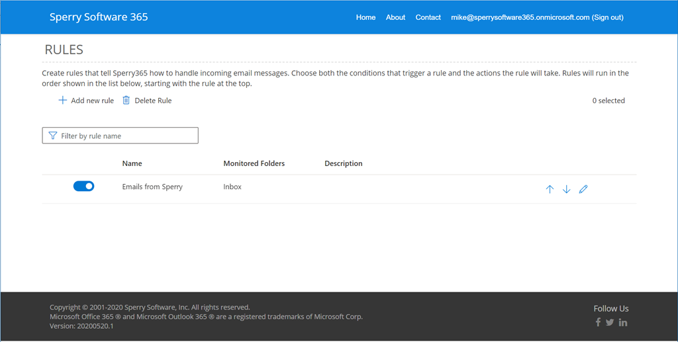Screen dimensions: 678x342
Task: Click the Description column header
Action: (344, 163)
